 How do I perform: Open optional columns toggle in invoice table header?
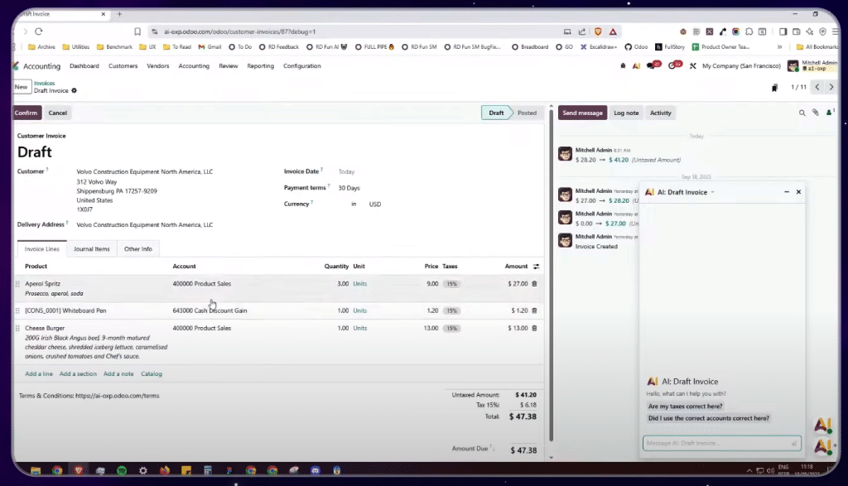[536, 267]
